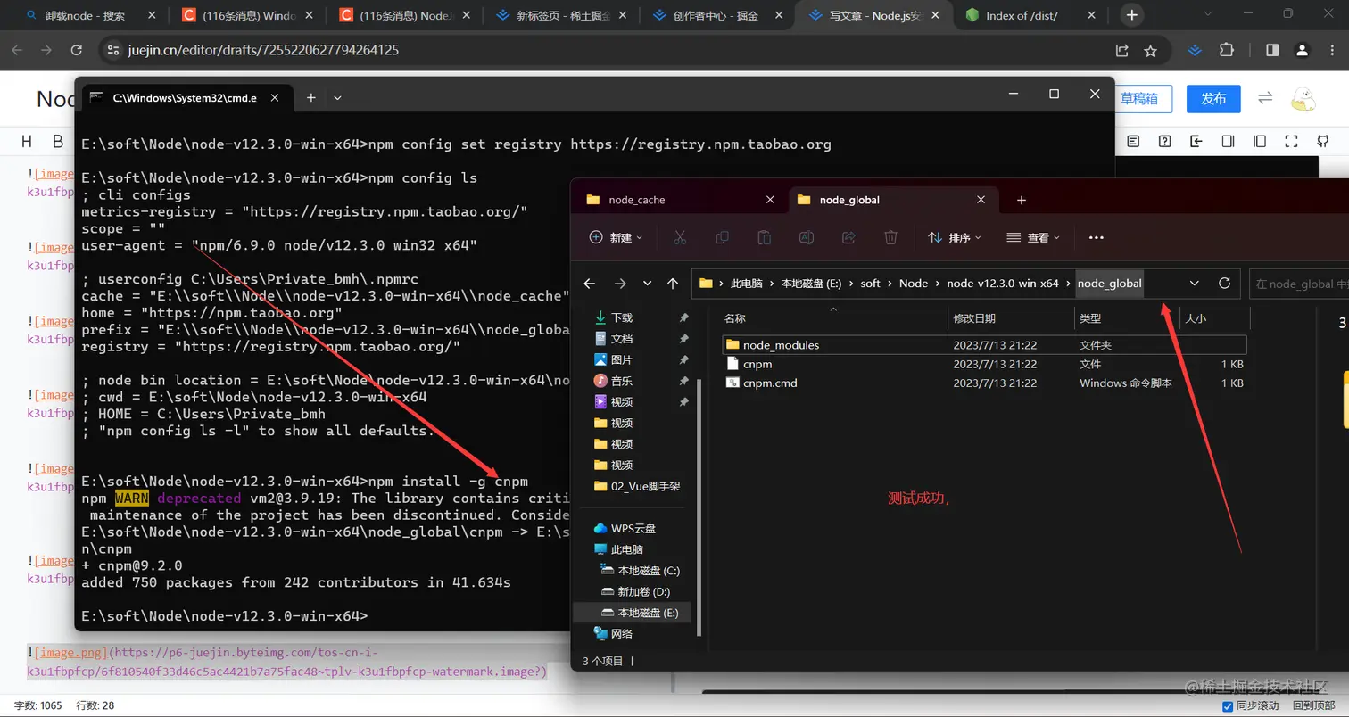
Task: Open a new cmd tab with plus
Action: [x=310, y=98]
